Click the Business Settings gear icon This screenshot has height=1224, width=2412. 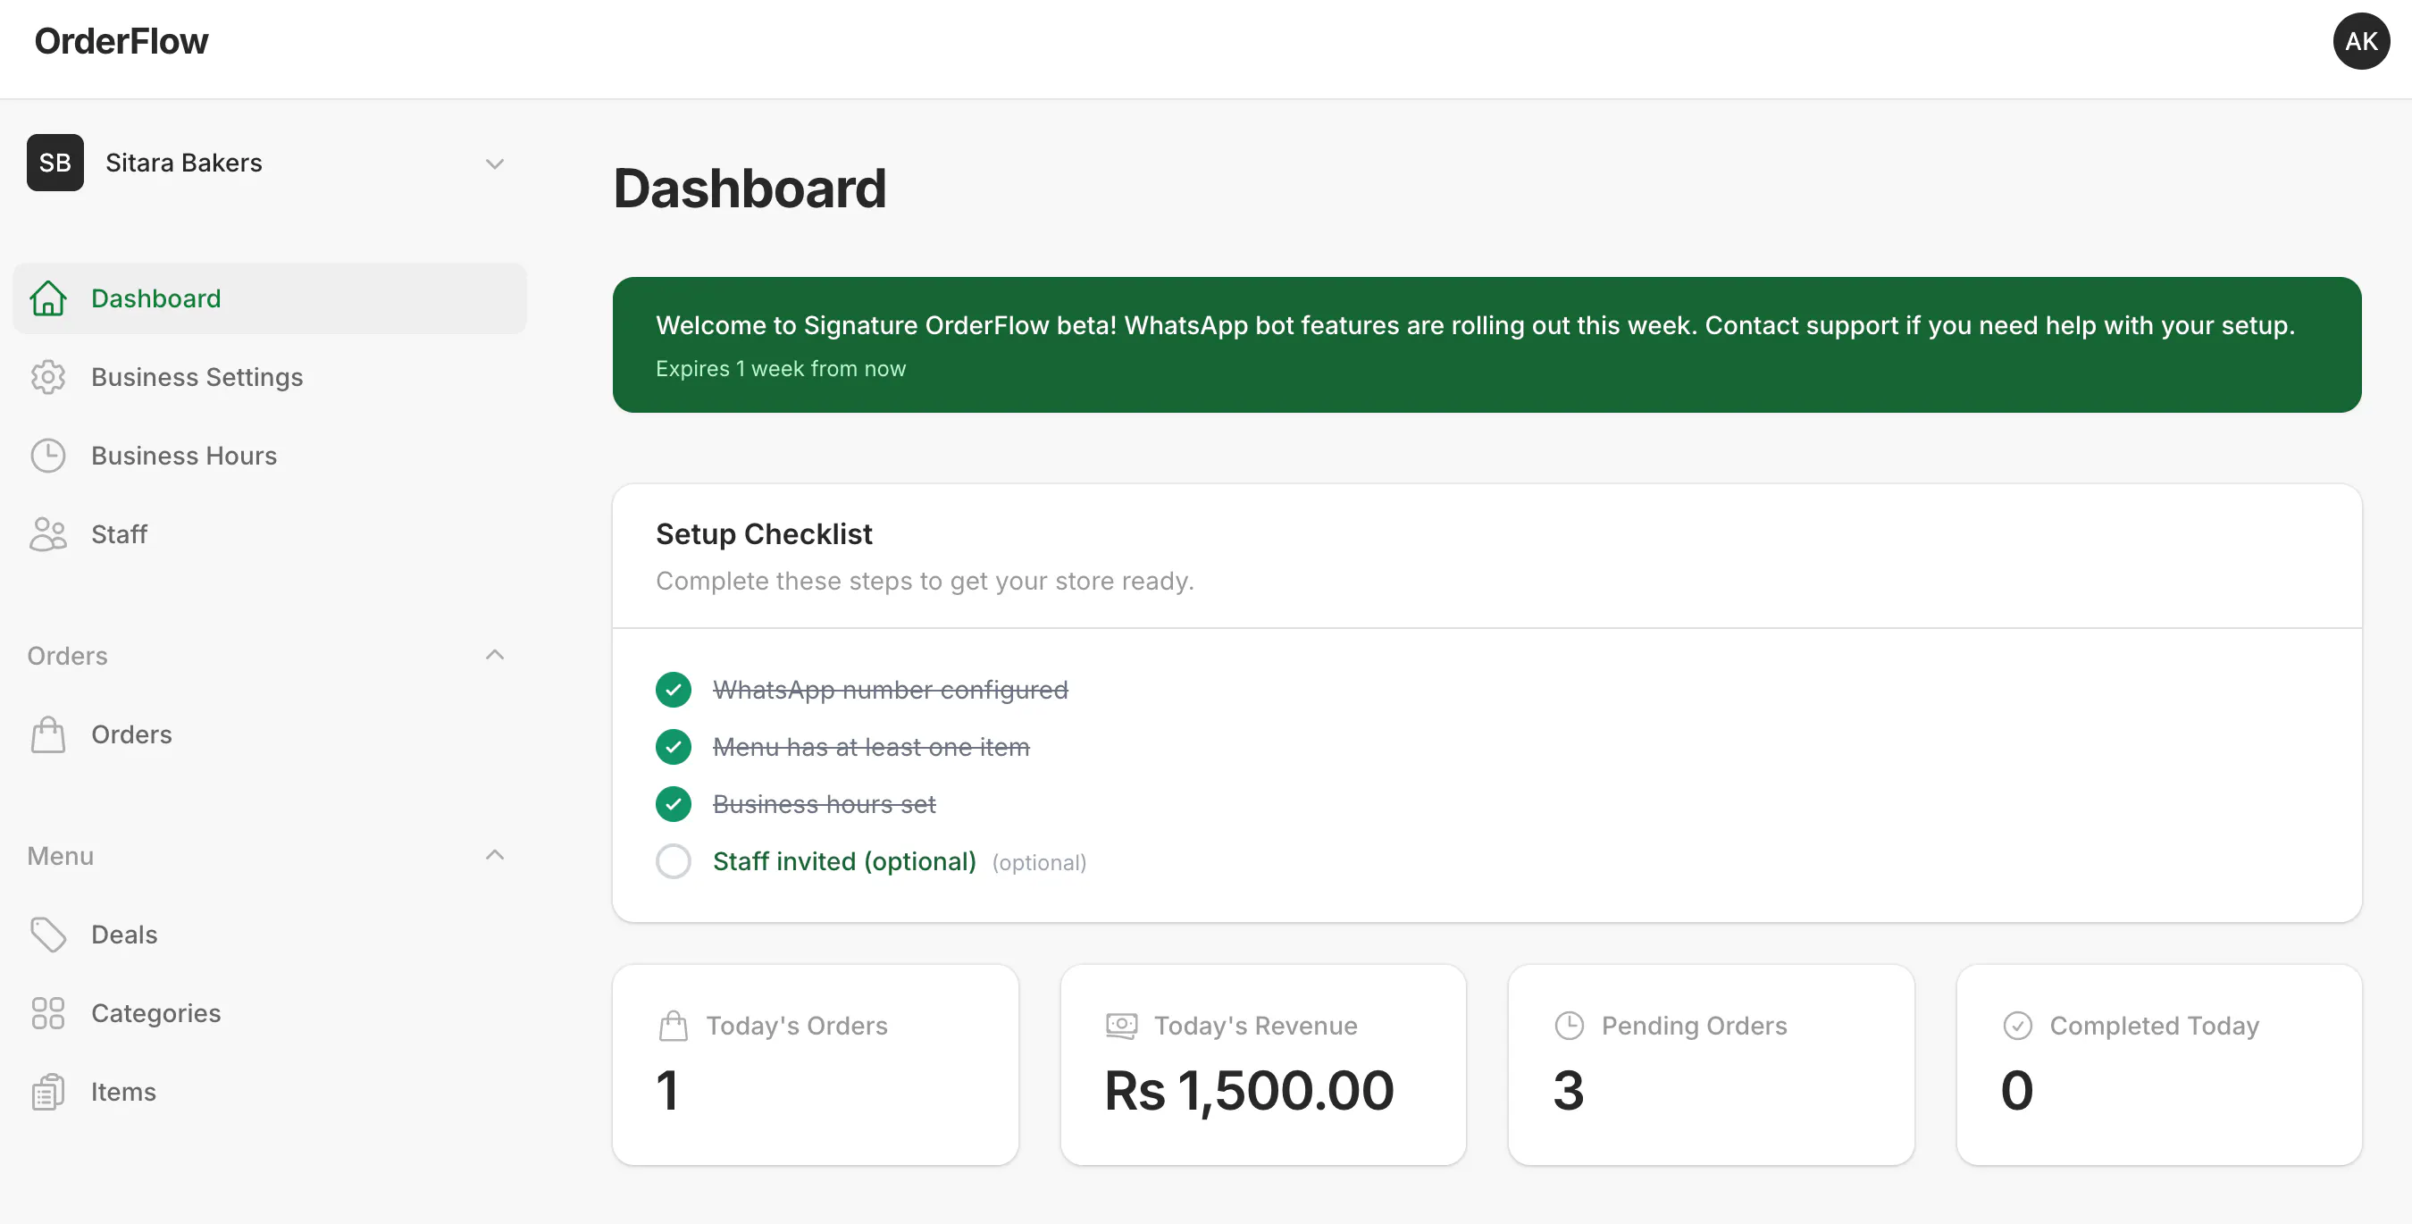[47, 377]
